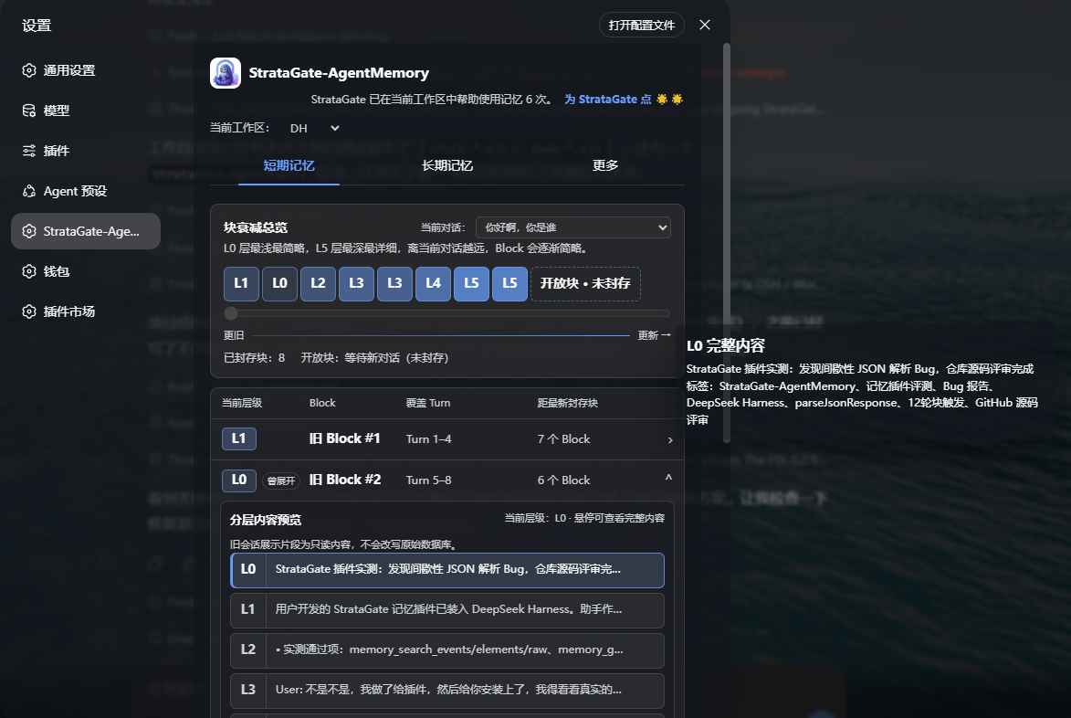
Task: Select the L2 preview row 实测通过项
Action: pyautogui.click(x=447, y=650)
